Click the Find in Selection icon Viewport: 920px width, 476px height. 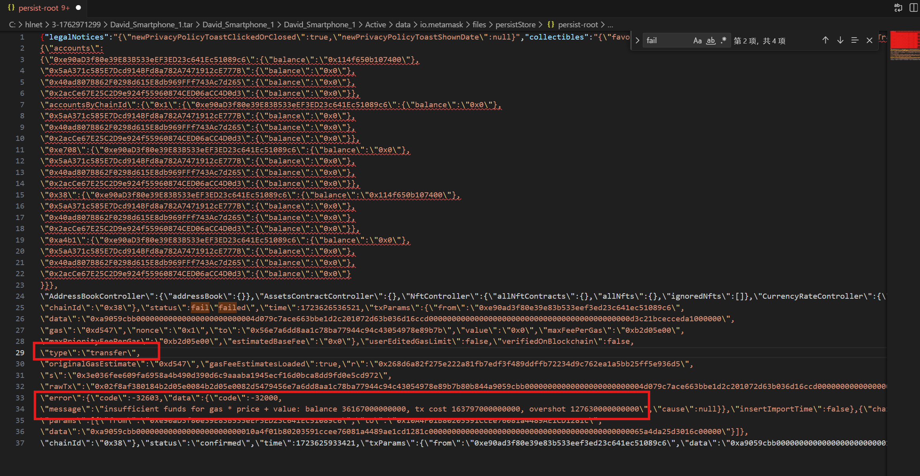pos(855,40)
